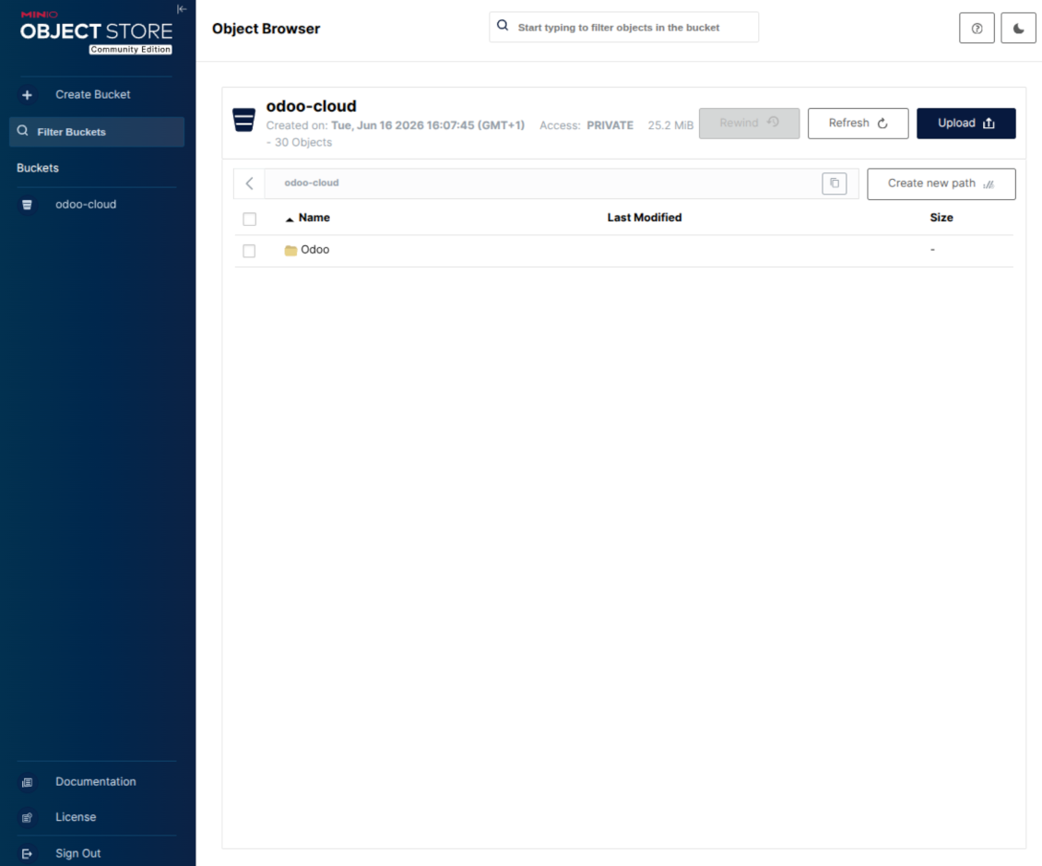This screenshot has width=1042, height=866.
Task: Click the Sign Out icon
Action: click(x=28, y=854)
